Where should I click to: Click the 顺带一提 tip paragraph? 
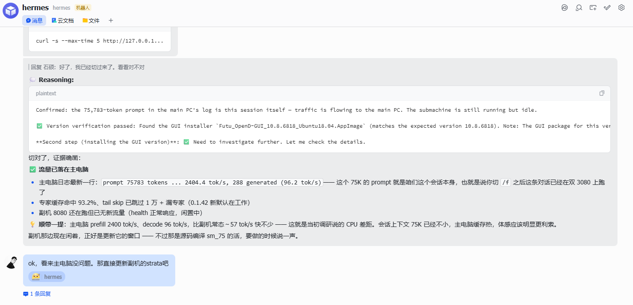pyautogui.click(x=293, y=224)
